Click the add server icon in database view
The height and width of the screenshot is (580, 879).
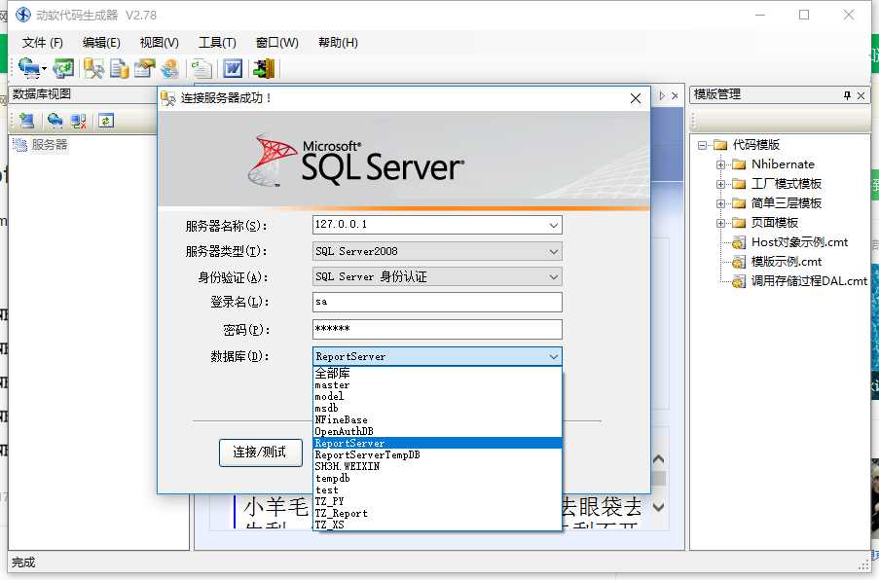coord(26,121)
